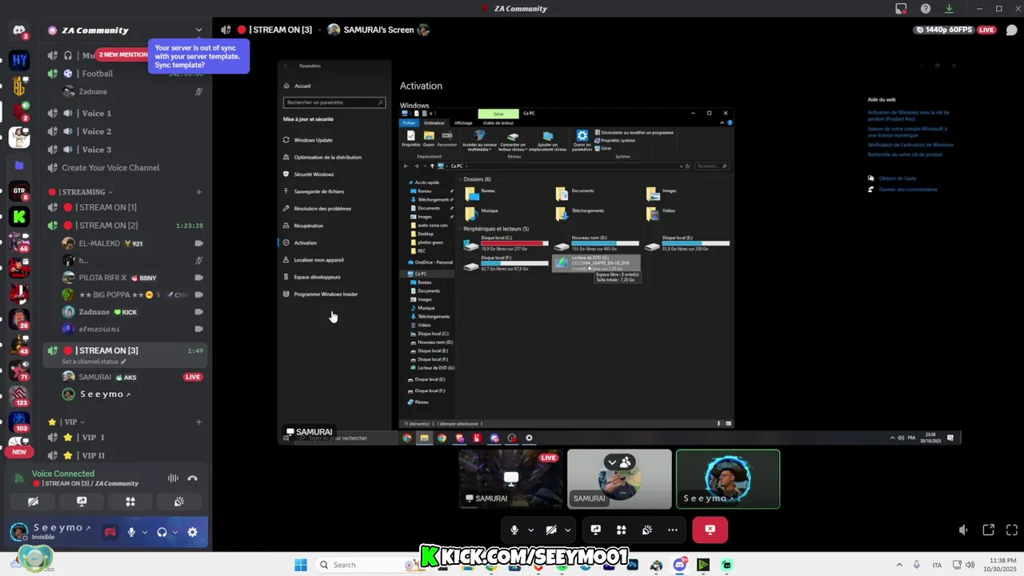1024x576 pixels.
Task: Adjust stream volume speaker icon
Action: coord(963,530)
